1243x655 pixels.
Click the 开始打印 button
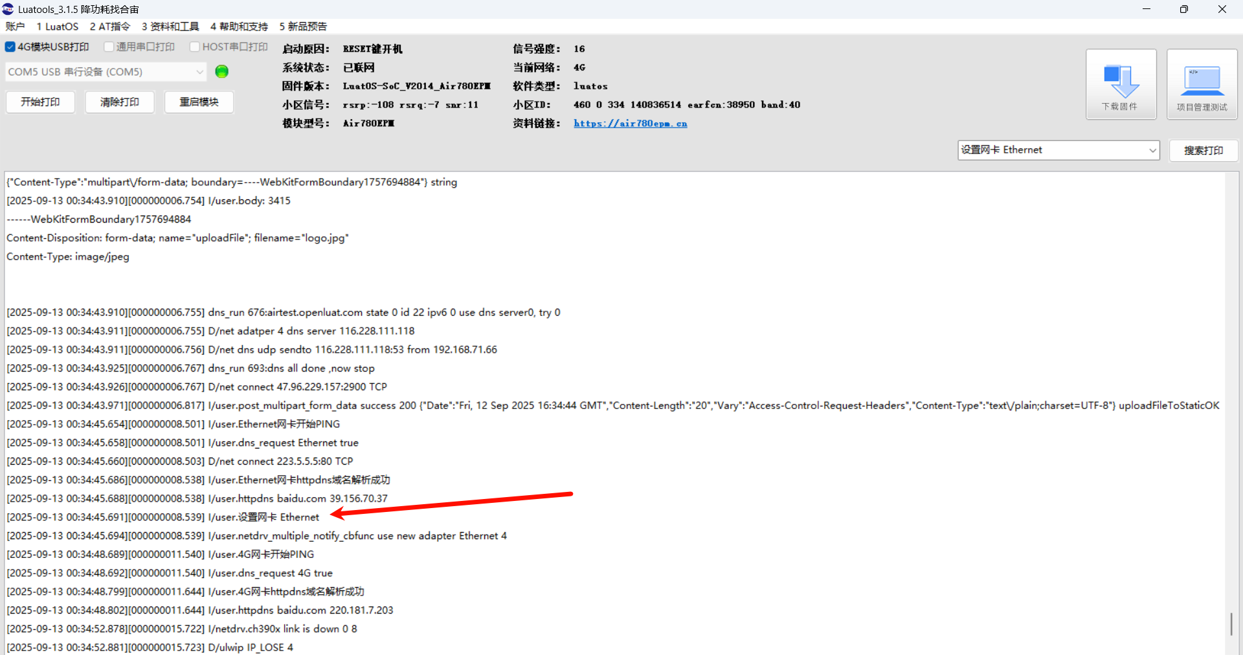pos(40,102)
